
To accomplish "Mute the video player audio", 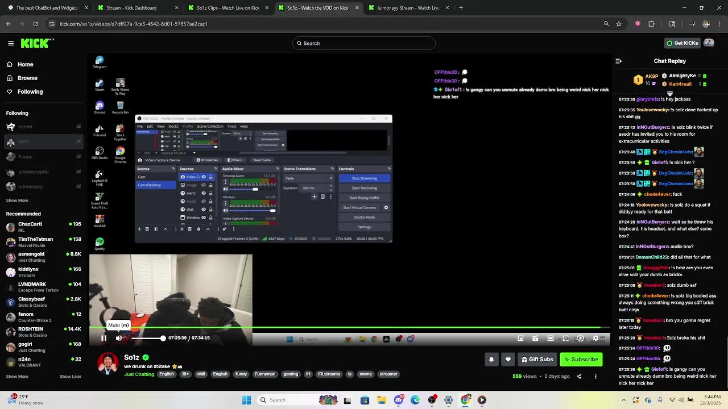I will coord(118,338).
